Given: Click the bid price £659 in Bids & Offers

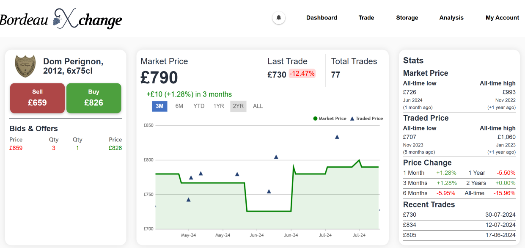Looking at the screenshot, I should pyautogui.click(x=16, y=148).
